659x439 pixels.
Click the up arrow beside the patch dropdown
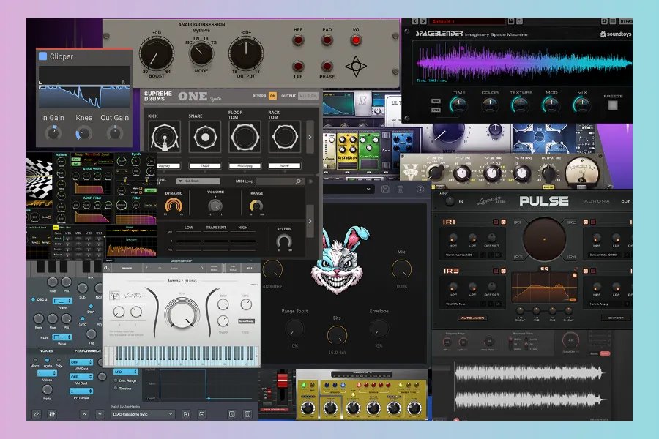[x=84, y=414]
